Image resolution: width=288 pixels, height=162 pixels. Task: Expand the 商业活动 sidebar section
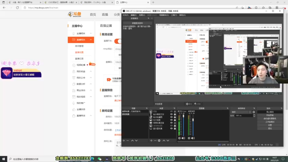click(x=91, y=90)
